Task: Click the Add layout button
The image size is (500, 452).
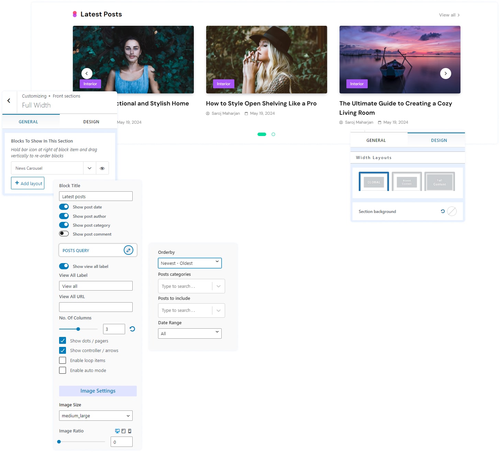Action: 28,183
